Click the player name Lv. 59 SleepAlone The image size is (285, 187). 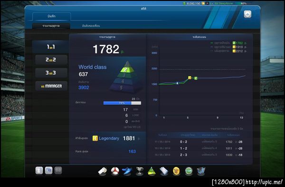[x=221, y=3]
